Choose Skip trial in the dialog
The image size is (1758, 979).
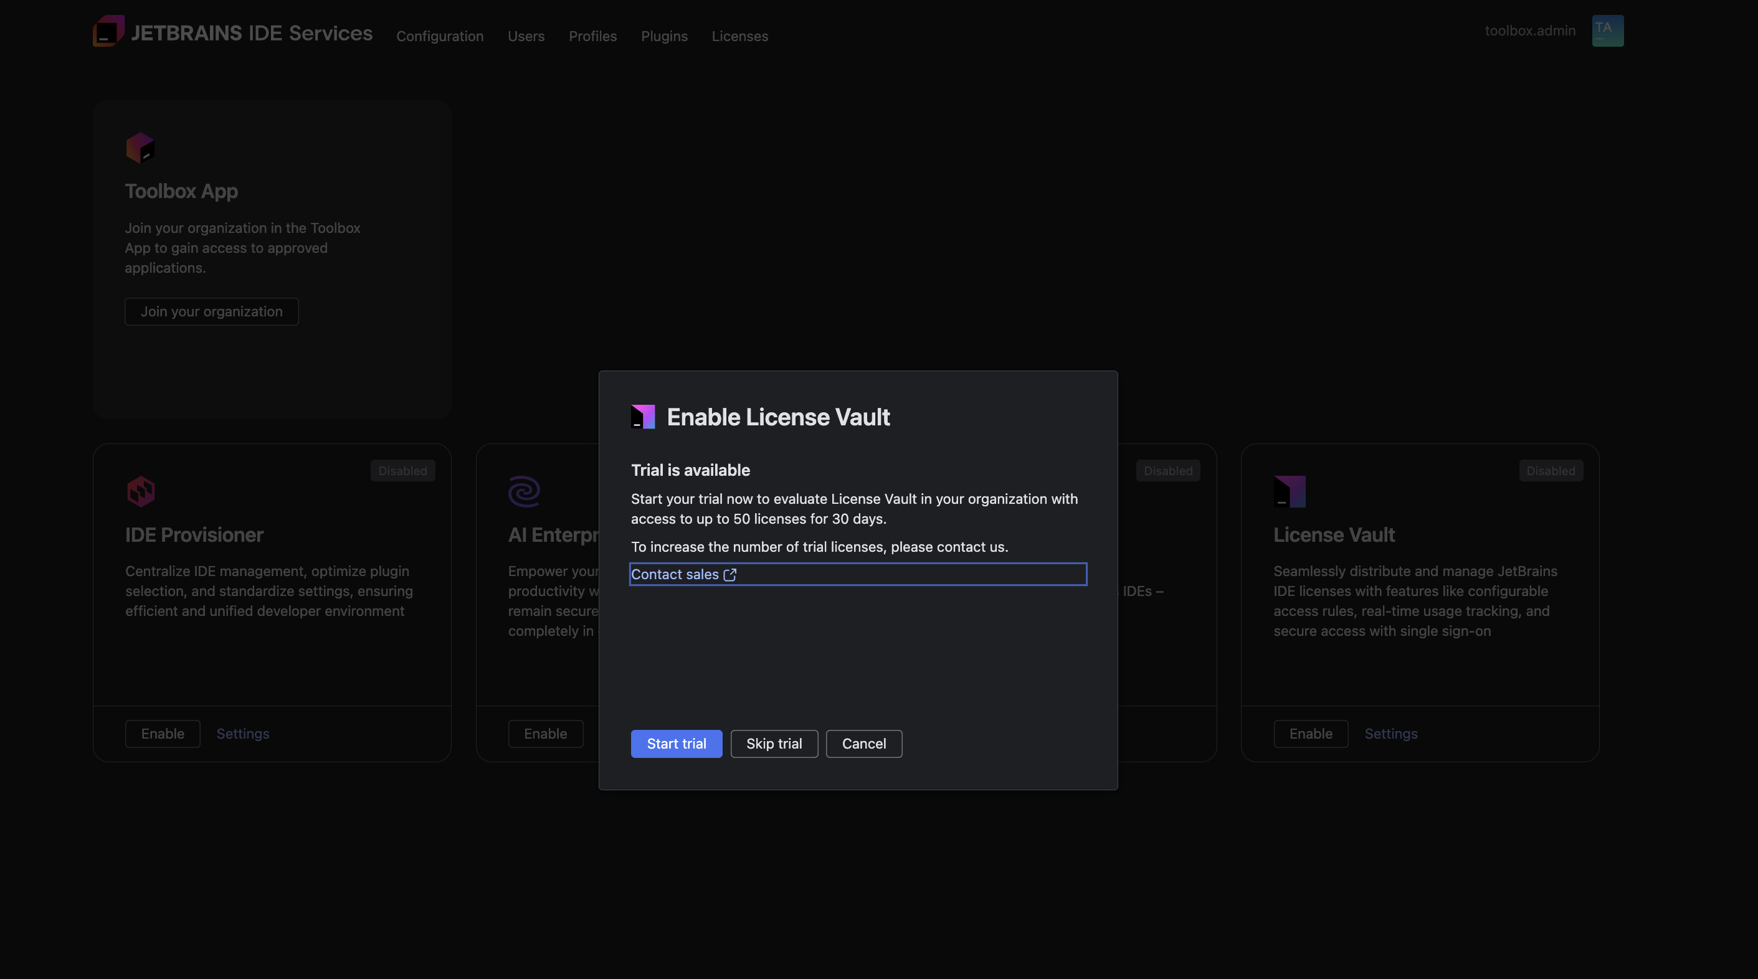point(774,744)
